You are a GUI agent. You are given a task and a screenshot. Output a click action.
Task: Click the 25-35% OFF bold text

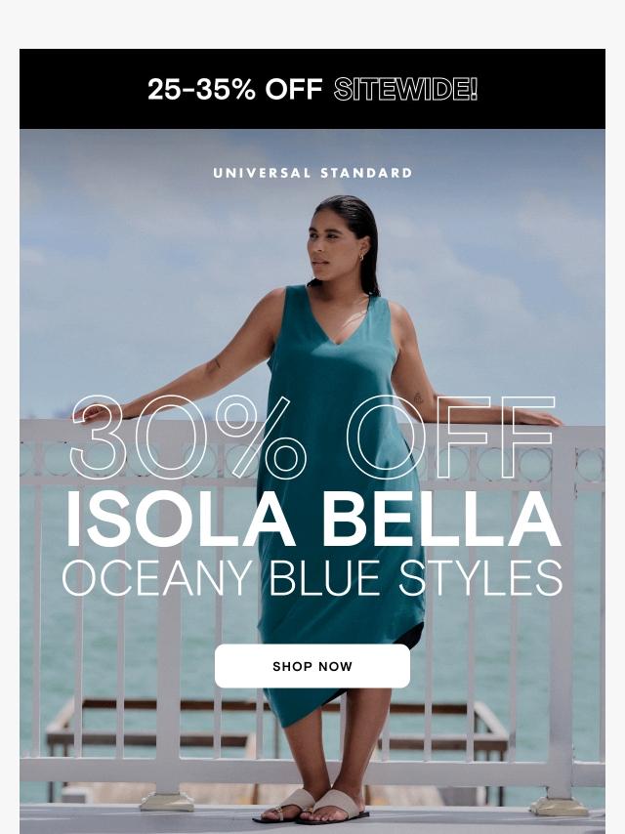(x=235, y=90)
